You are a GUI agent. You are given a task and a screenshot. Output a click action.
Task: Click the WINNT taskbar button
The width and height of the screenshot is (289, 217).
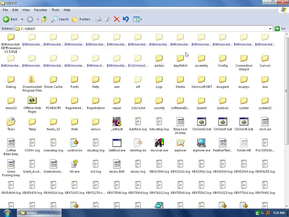[x=39, y=213]
